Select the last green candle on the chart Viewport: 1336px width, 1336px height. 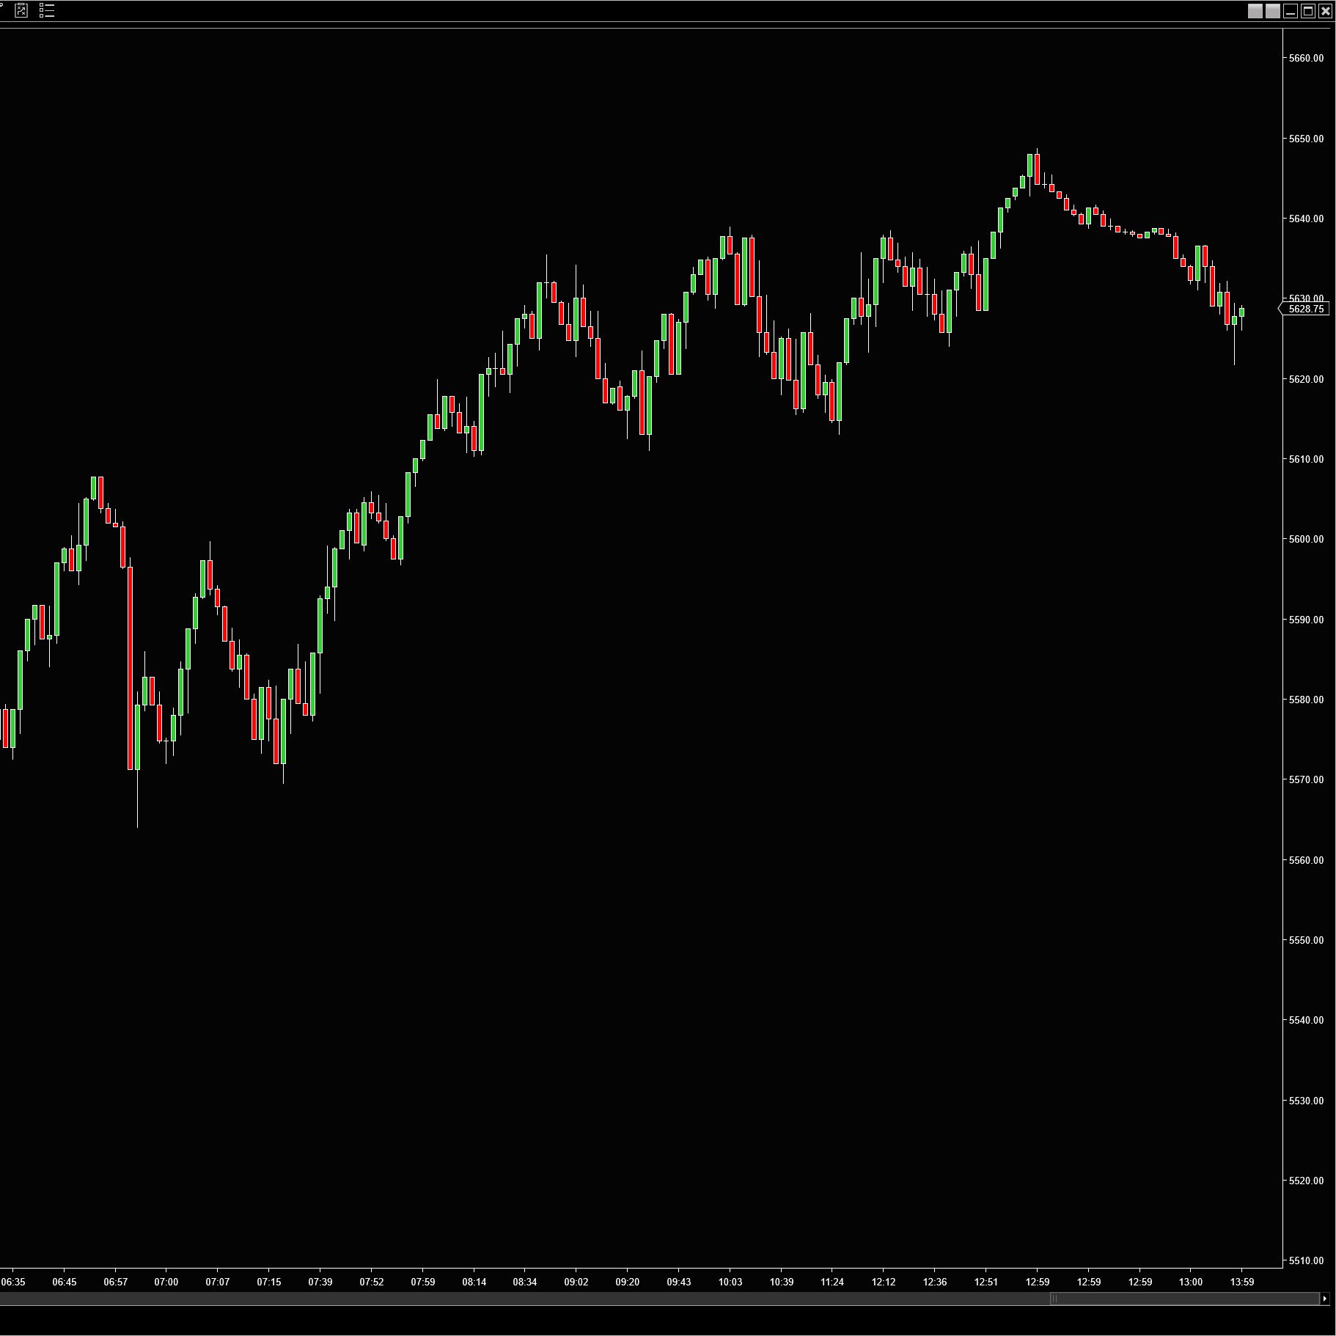tap(1241, 312)
